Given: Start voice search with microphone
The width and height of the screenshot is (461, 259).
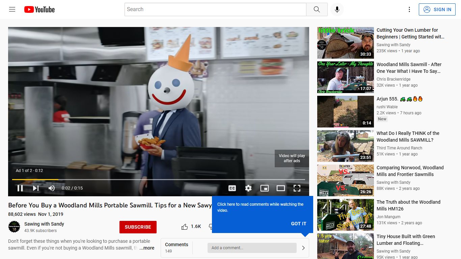Looking at the screenshot, I should click(337, 9).
